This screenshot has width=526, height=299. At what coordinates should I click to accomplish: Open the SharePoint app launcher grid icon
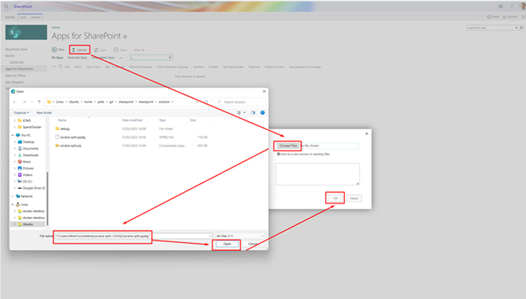(6, 7)
